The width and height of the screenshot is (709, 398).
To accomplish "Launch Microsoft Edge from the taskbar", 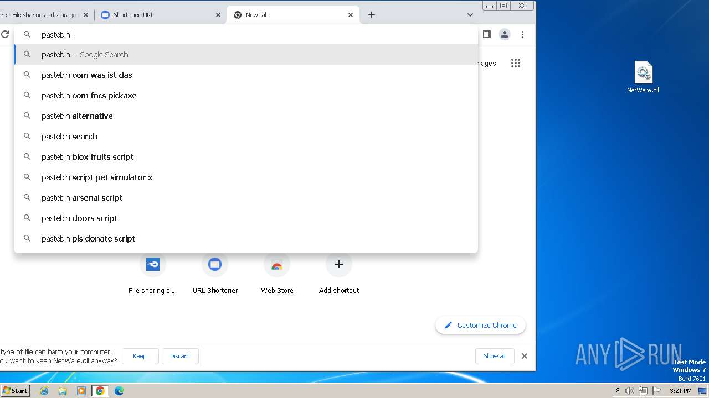I will (x=119, y=391).
